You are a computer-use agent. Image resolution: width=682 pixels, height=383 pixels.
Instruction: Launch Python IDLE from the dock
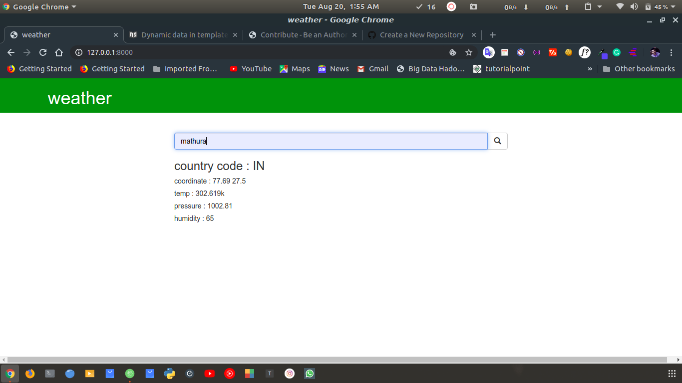(x=170, y=373)
